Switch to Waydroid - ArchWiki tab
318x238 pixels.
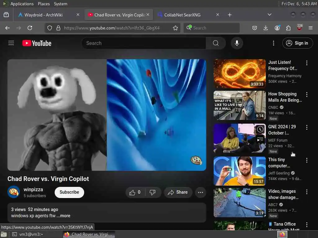pyautogui.click(x=49, y=15)
